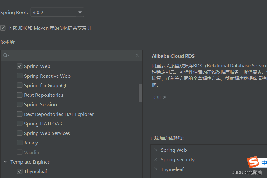Check the Spring HATEOAS dependency

point(20,124)
